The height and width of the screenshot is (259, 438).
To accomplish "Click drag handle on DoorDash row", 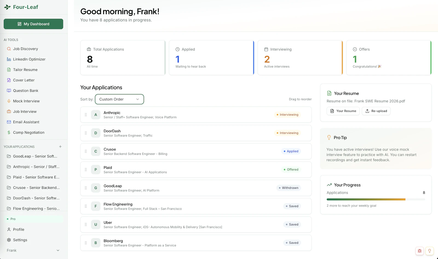I will click(x=86, y=133).
